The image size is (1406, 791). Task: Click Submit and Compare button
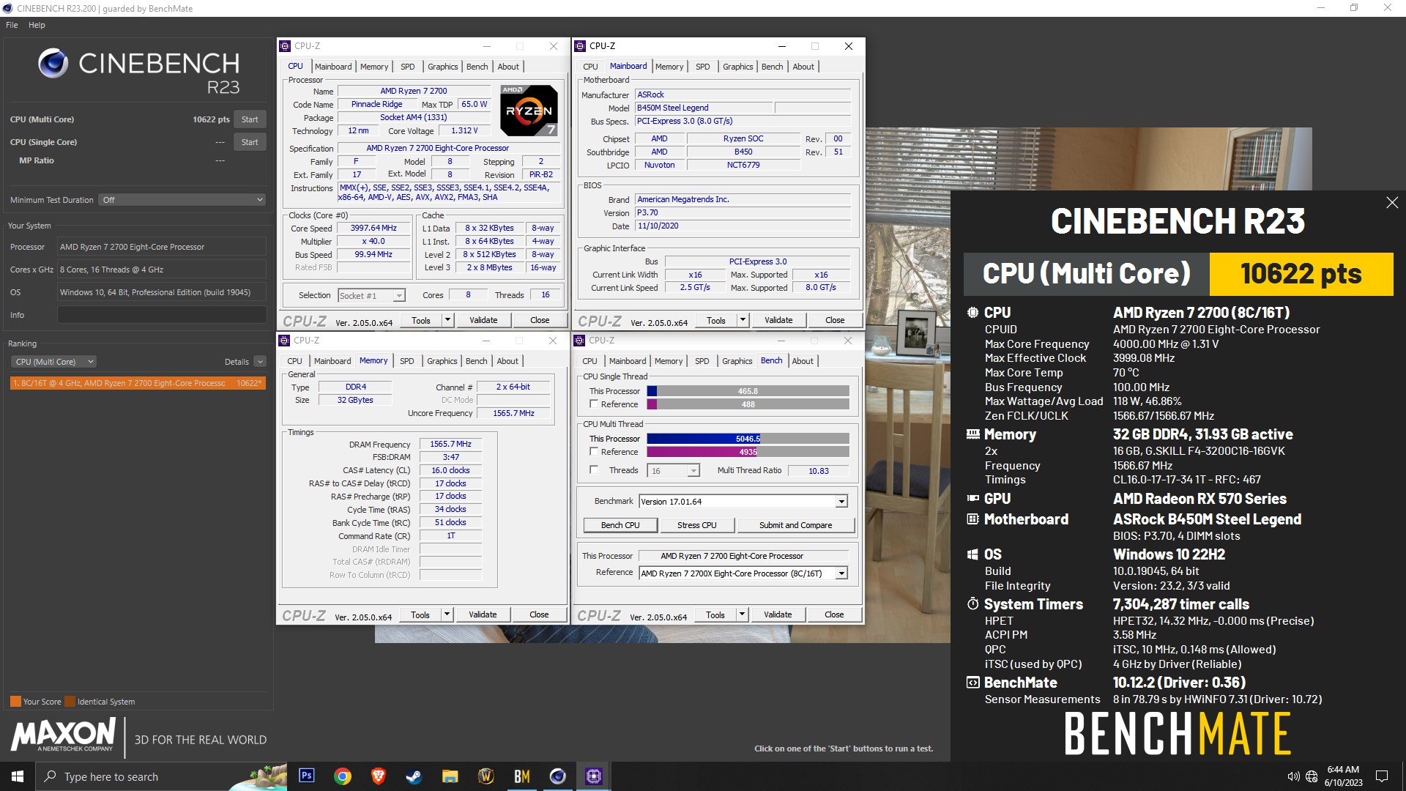pyautogui.click(x=795, y=525)
